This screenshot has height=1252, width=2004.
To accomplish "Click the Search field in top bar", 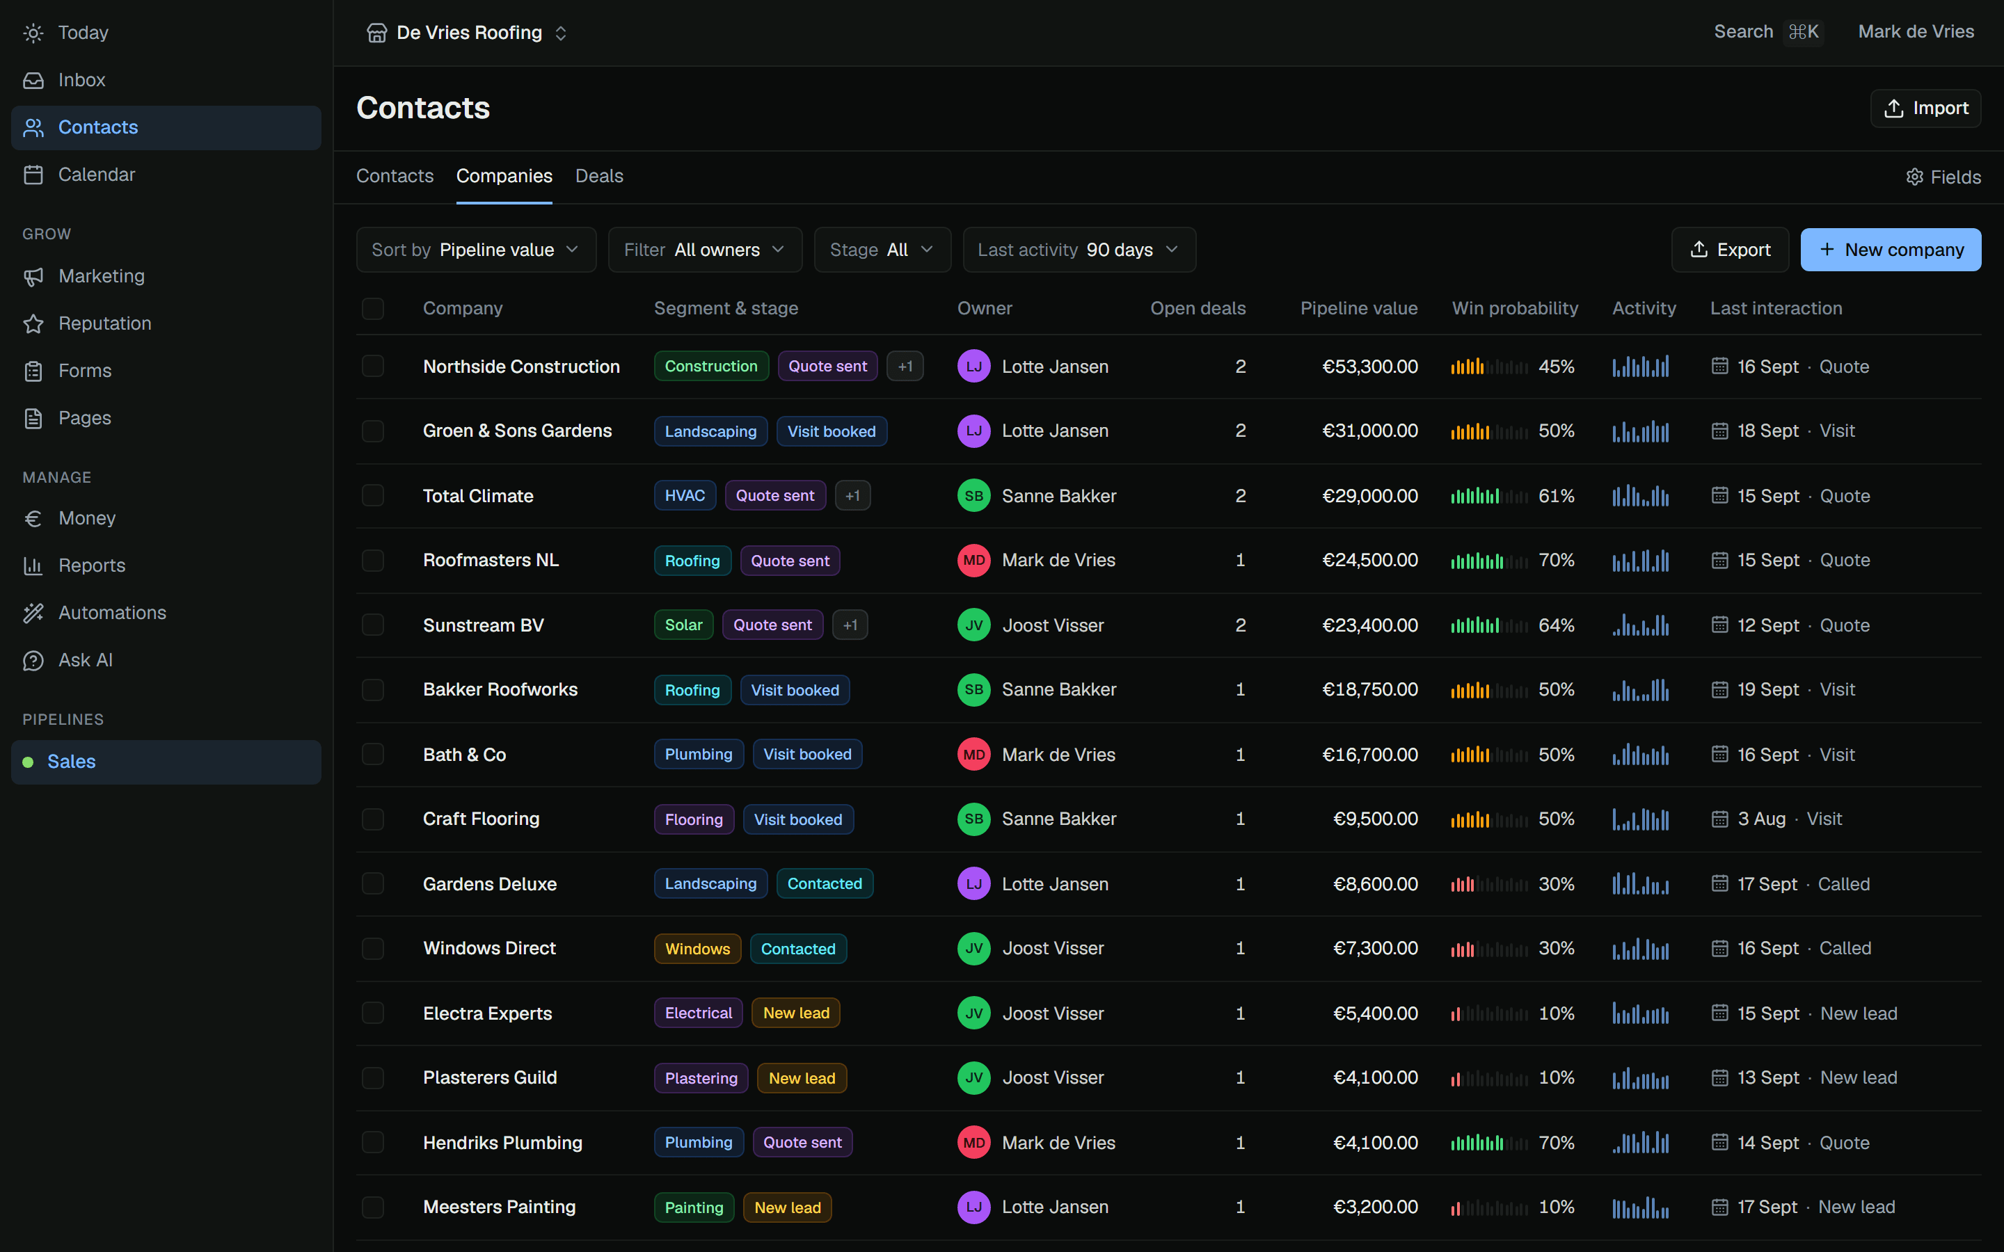I will 1768,32.
